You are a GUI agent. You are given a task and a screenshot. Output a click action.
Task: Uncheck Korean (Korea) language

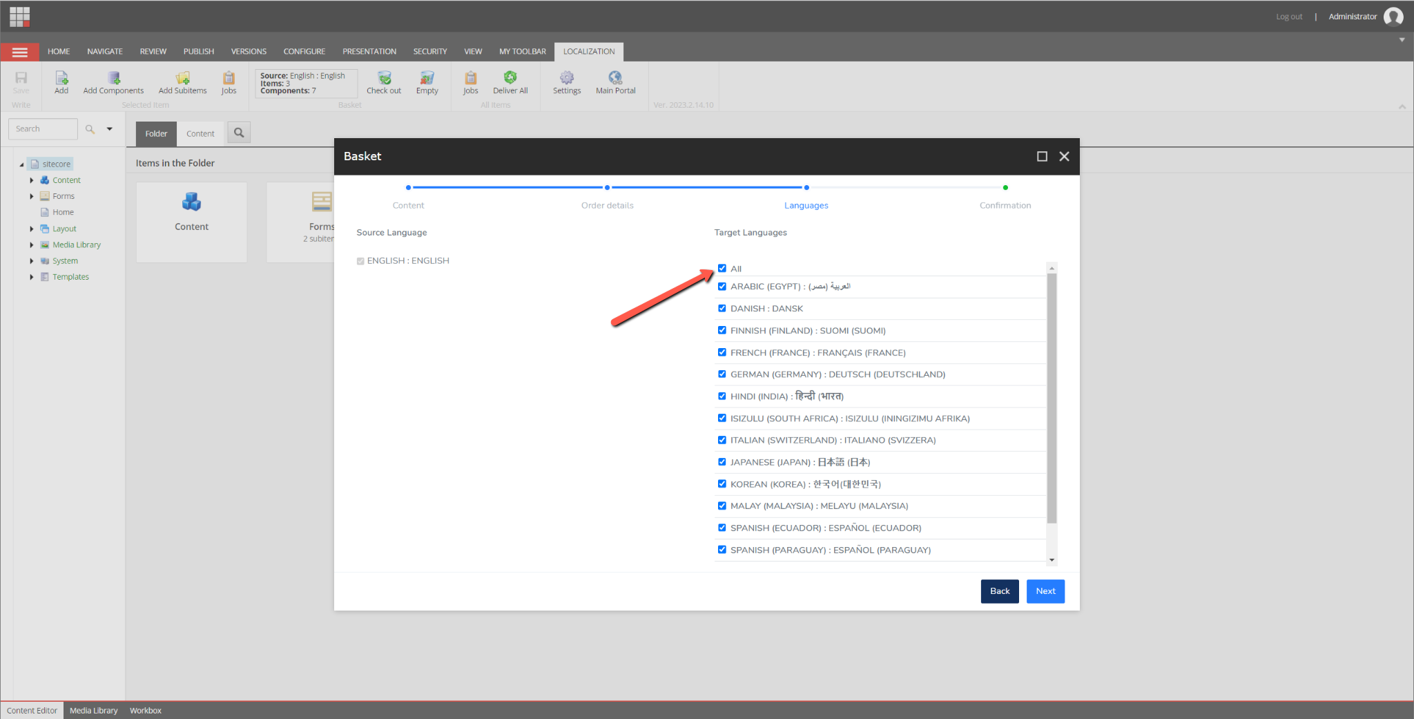[x=722, y=483]
